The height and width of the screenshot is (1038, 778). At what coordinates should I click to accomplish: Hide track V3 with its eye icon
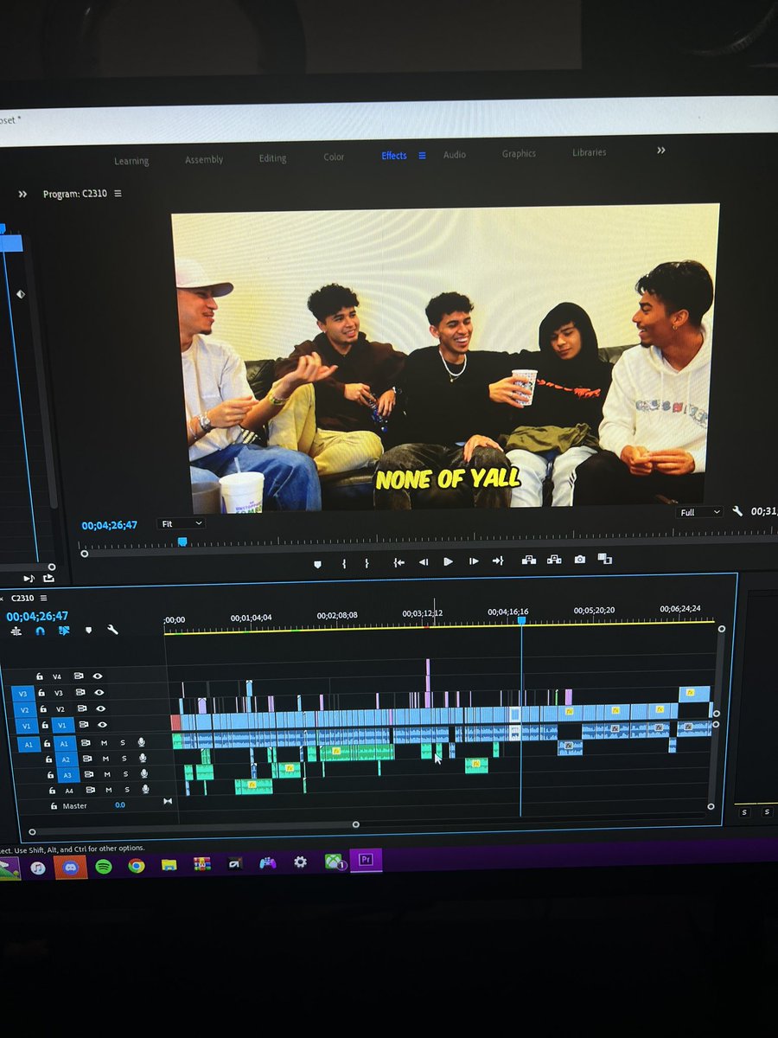pos(99,692)
